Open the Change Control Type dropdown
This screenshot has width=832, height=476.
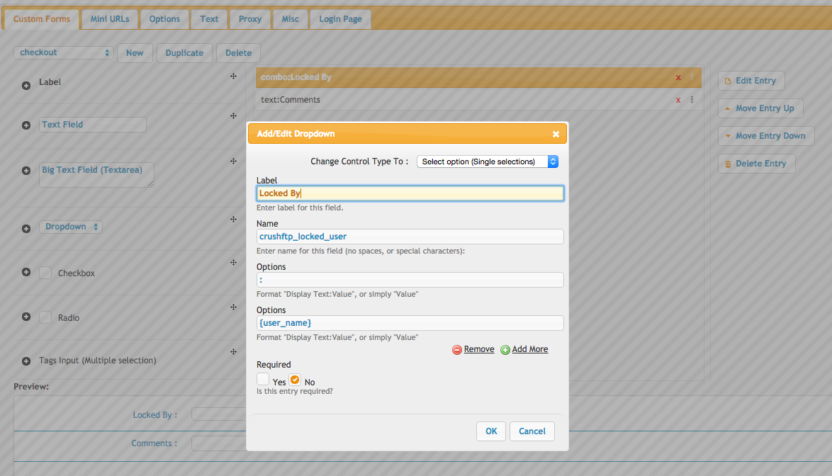point(488,161)
